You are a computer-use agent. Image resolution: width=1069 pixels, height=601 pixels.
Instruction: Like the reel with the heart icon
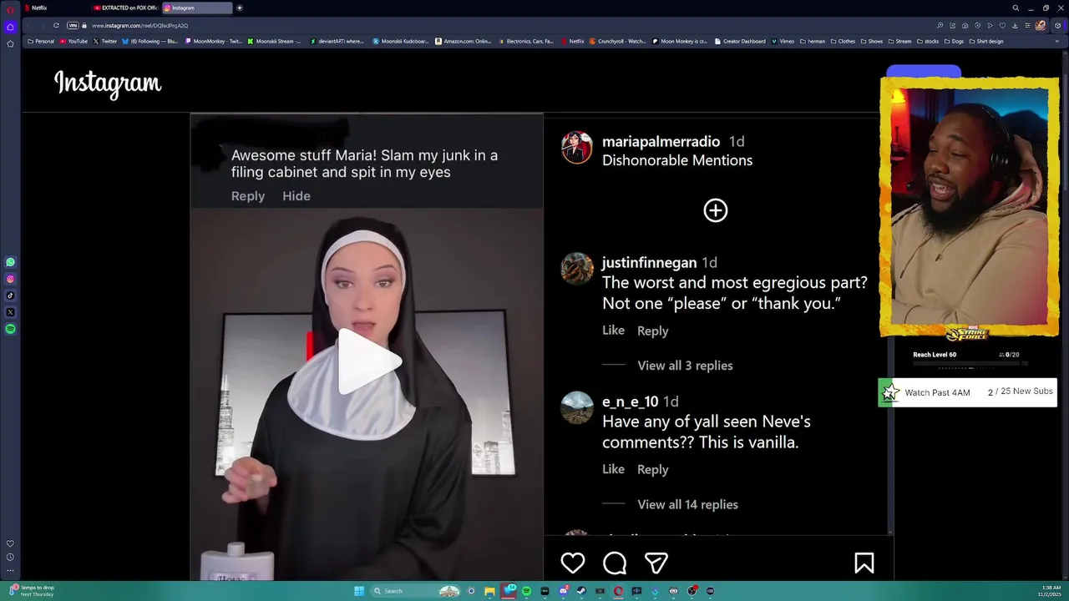click(573, 563)
